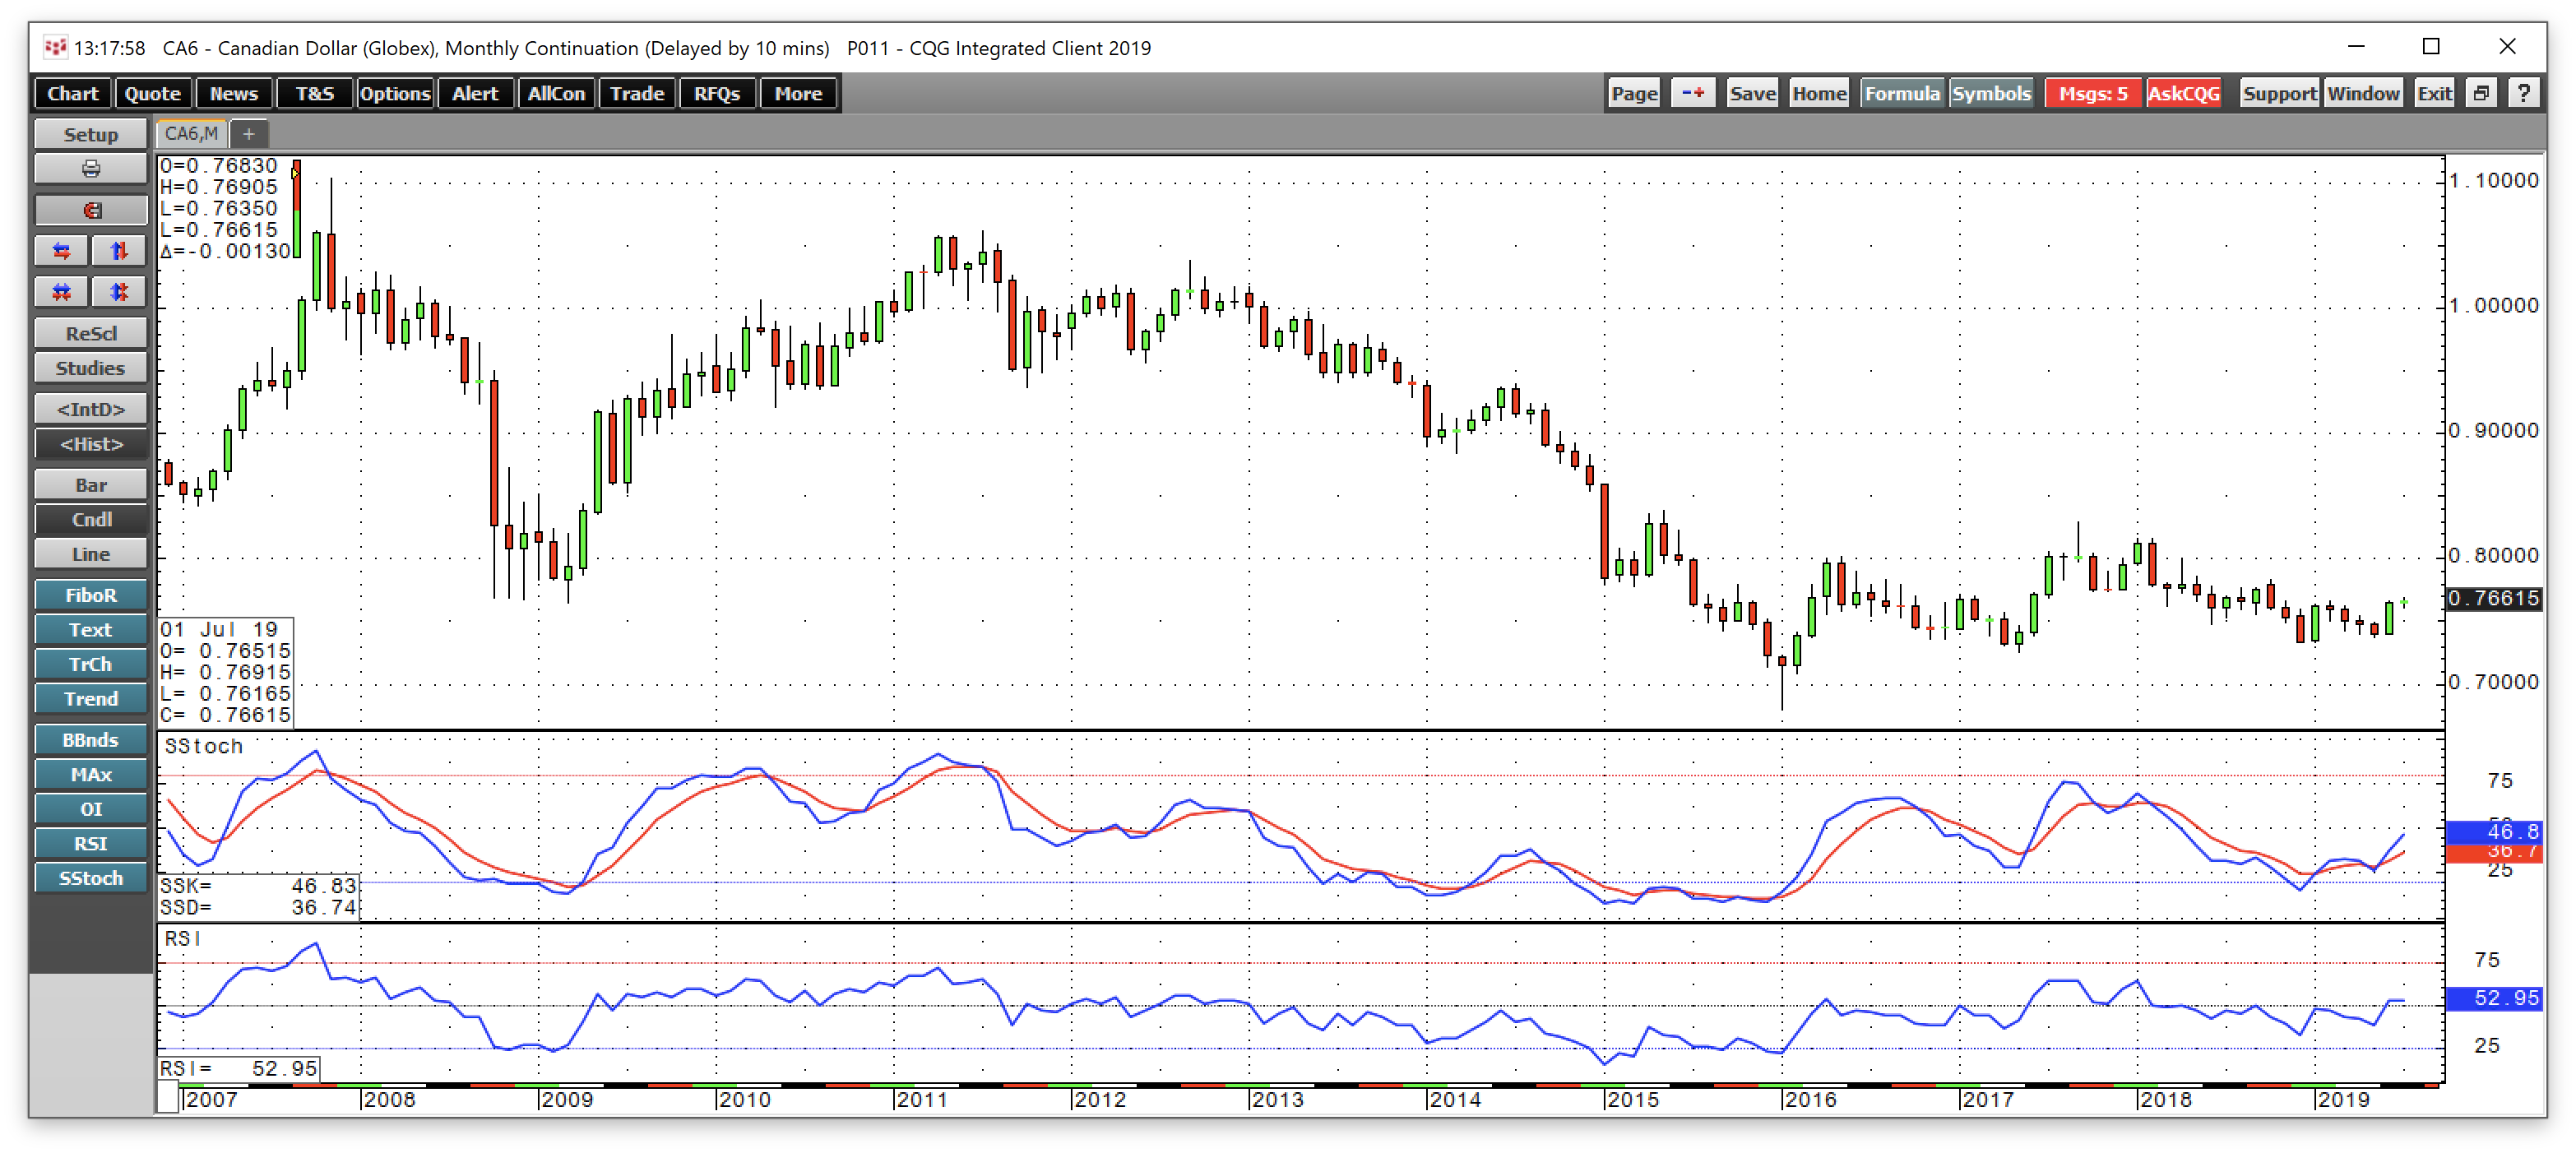The height and width of the screenshot is (1153, 2576).
Task: Toggle the OI study
Action: point(91,809)
